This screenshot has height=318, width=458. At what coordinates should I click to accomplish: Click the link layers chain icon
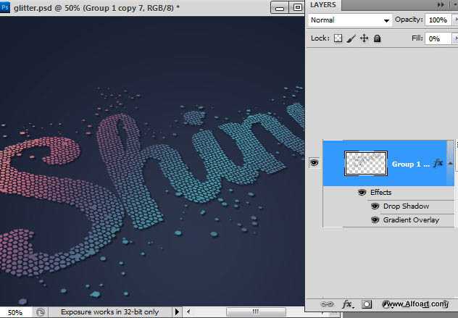pyautogui.click(x=327, y=305)
